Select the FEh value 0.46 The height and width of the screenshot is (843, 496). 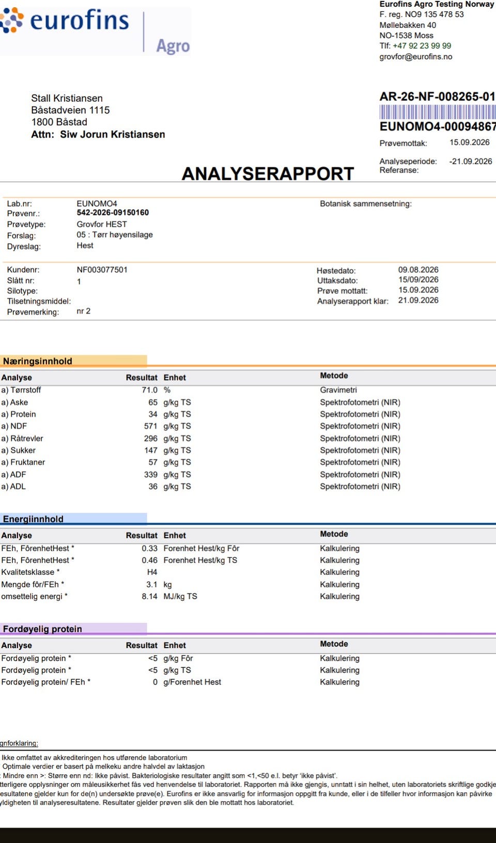(149, 560)
